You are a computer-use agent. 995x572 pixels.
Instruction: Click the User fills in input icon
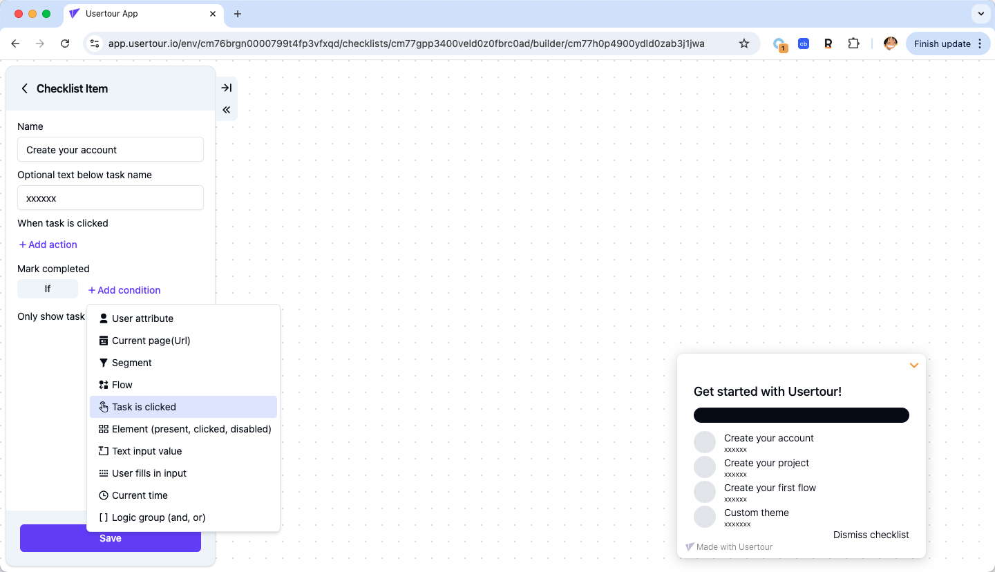pyautogui.click(x=104, y=473)
